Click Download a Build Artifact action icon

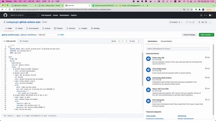(x=148, y=79)
